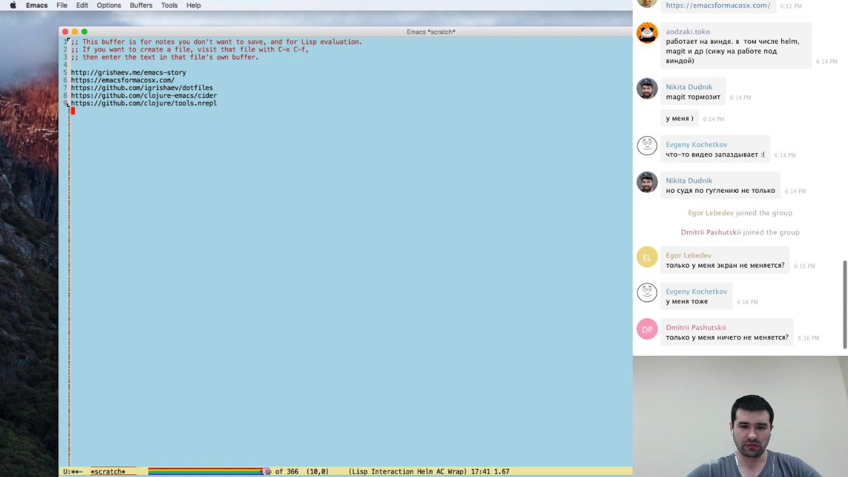
Task: Open the Apple menu
Action: (x=13, y=5)
